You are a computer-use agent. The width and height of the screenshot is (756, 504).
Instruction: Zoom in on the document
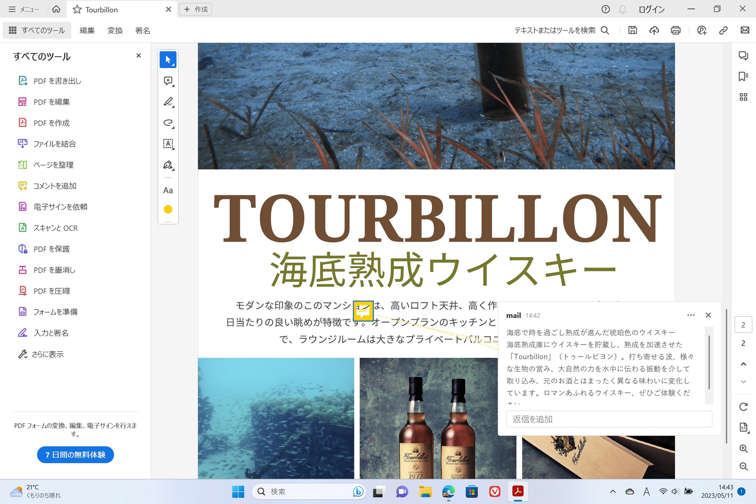coord(744,449)
